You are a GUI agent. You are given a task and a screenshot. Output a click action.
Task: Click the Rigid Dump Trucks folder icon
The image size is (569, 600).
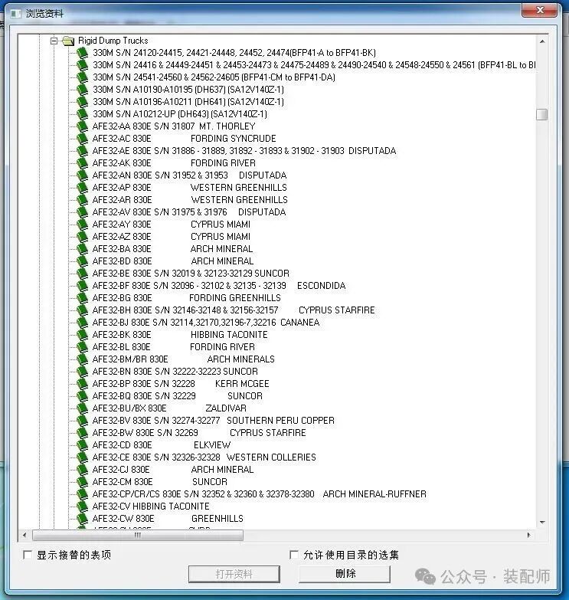(68, 41)
